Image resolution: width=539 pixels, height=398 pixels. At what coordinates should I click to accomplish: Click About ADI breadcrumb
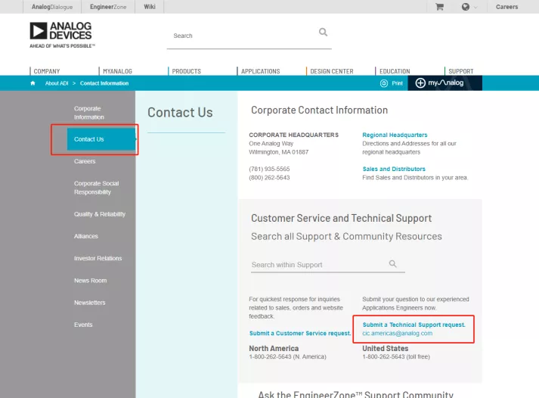tap(57, 83)
